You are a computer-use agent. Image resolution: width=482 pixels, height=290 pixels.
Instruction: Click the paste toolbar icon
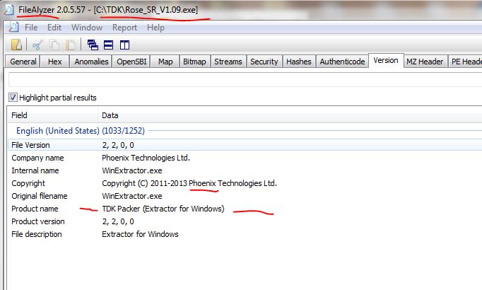pos(71,45)
